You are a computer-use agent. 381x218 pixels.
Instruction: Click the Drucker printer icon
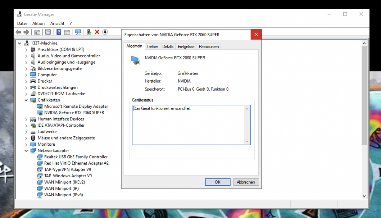[x=33, y=81]
